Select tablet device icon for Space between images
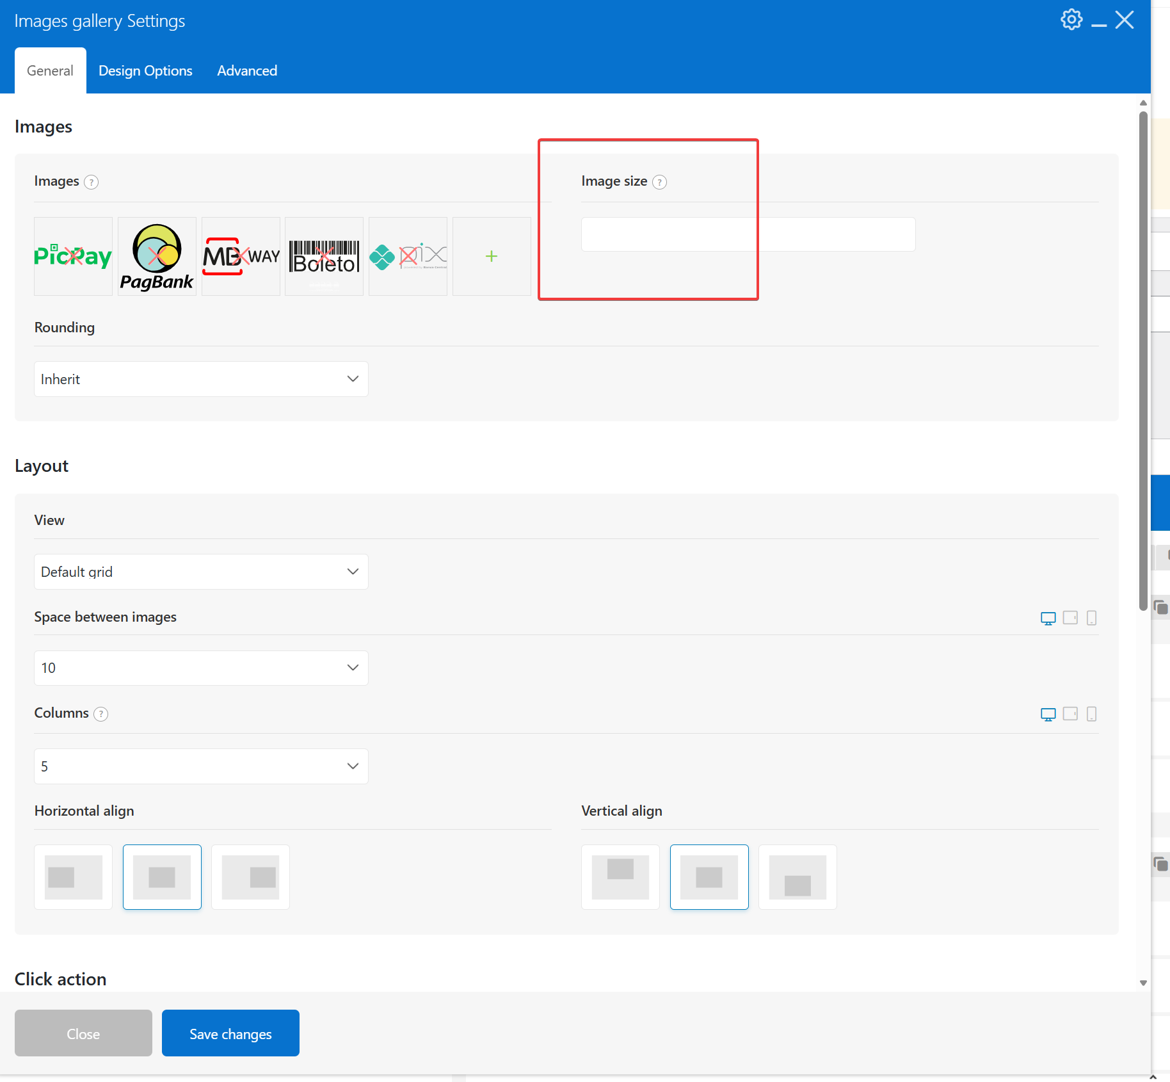Viewport: 1170px width, 1082px height. click(x=1070, y=618)
